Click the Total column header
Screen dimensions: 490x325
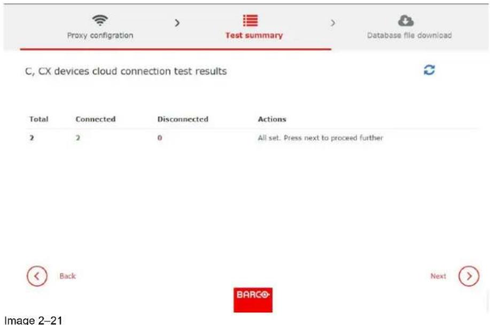pos(39,119)
